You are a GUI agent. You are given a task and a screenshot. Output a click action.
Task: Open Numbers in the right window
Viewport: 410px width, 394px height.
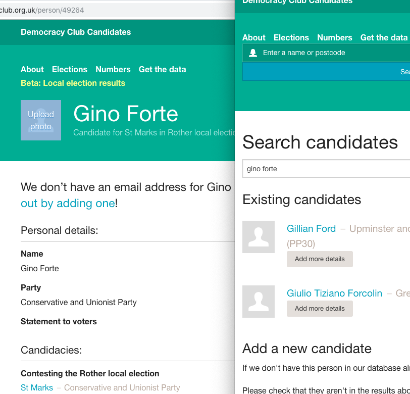(x=335, y=37)
